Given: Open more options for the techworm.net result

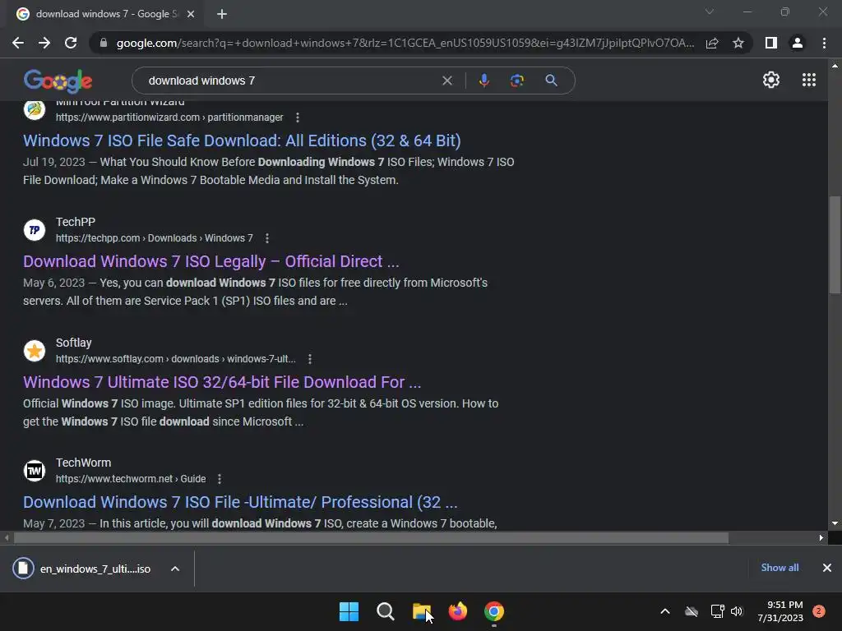Looking at the screenshot, I should [x=219, y=479].
